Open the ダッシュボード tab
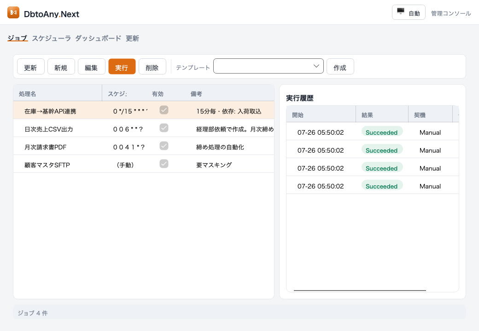This screenshot has height=331, width=479. tap(98, 38)
